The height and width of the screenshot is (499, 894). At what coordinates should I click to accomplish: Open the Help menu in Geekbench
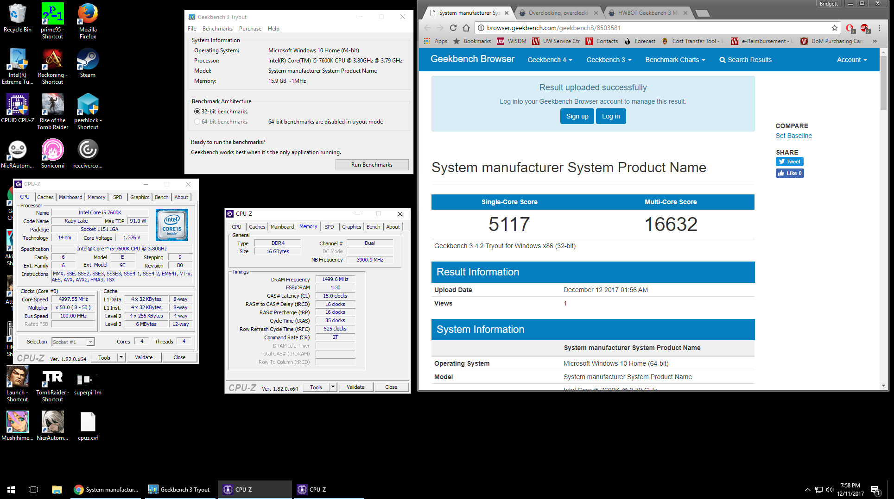click(x=273, y=29)
